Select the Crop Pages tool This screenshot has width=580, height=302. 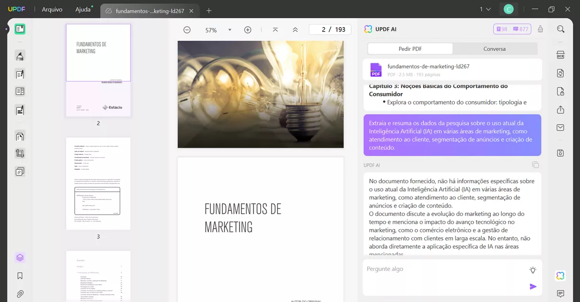click(19, 153)
